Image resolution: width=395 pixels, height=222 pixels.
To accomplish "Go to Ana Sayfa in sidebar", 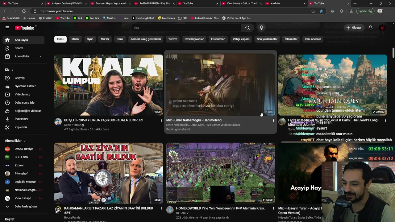I will tap(23, 40).
